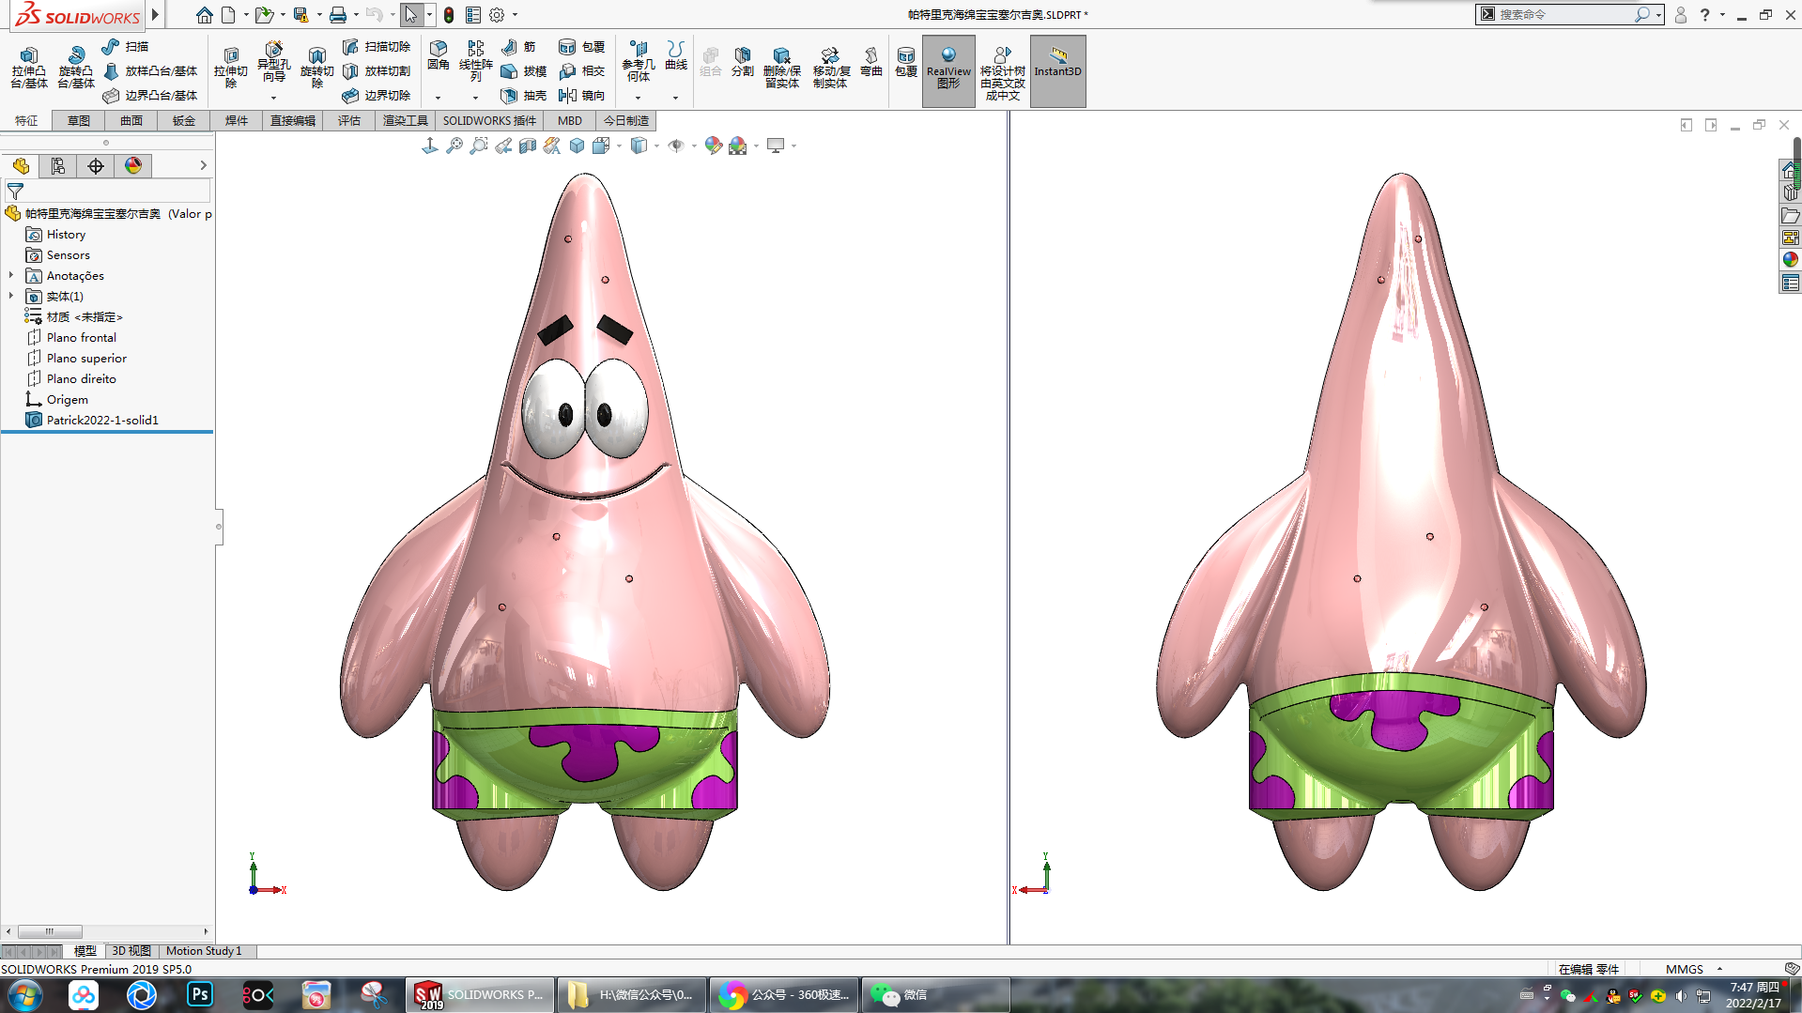Open the View Orientation dropdown arrow
Image resolution: width=1802 pixels, height=1013 pixels.
point(620,146)
